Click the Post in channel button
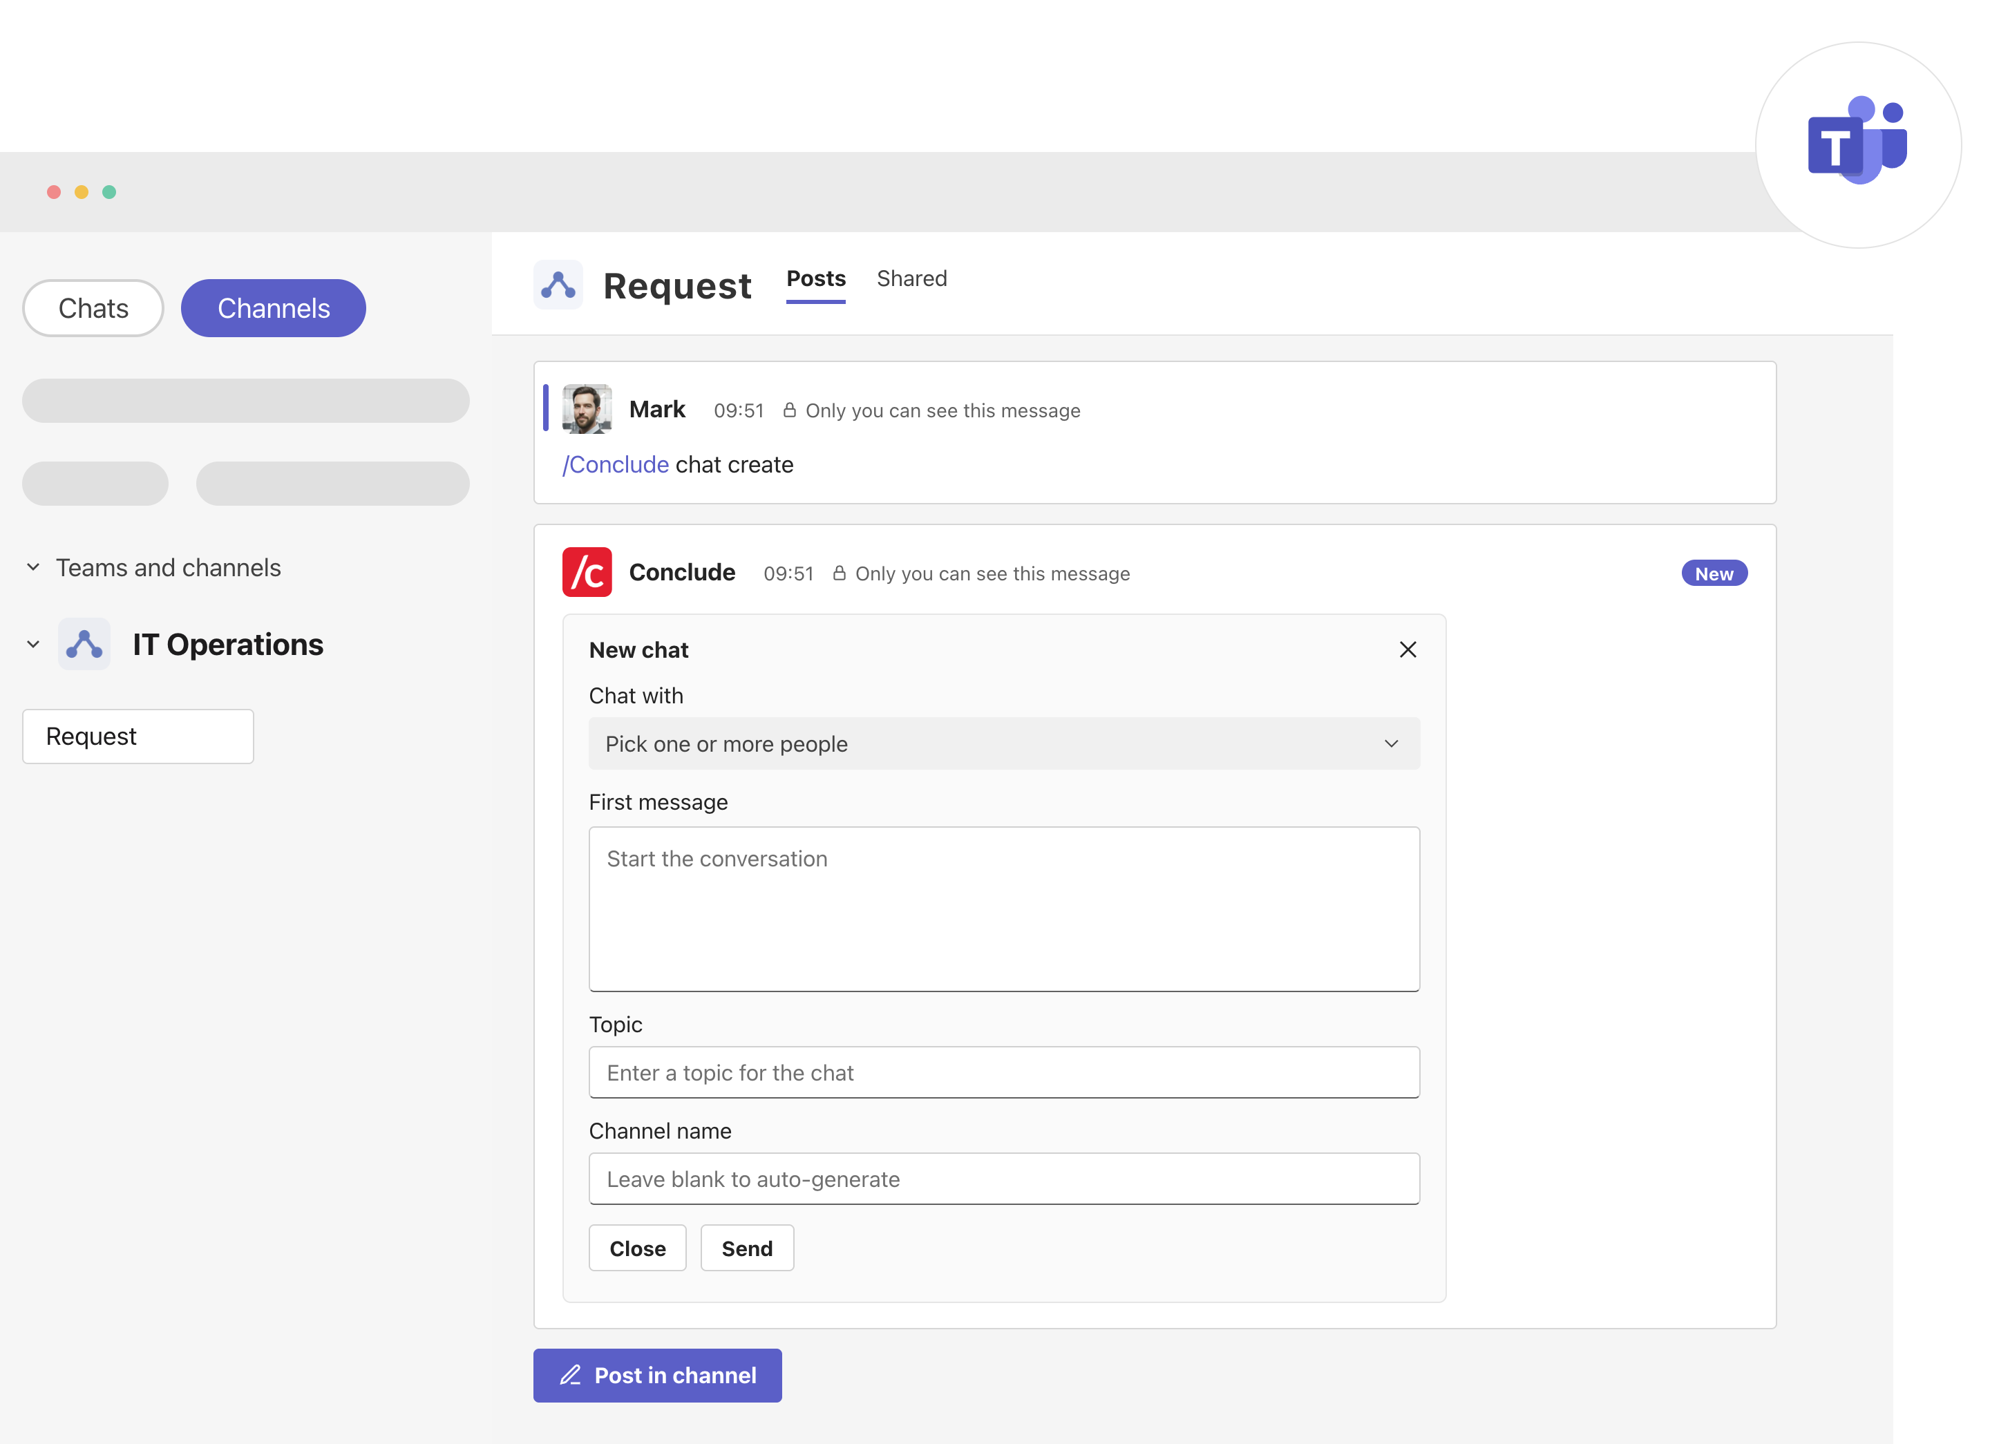This screenshot has height=1444, width=1990. pos(657,1375)
